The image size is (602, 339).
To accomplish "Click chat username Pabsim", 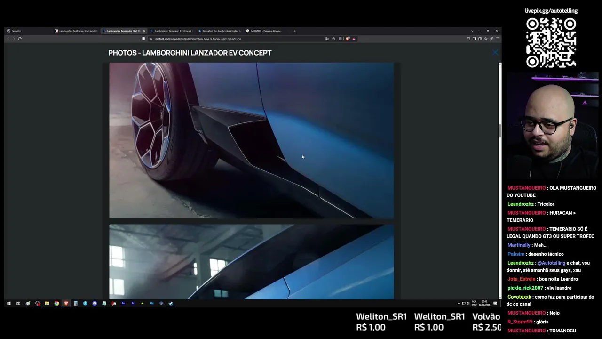I will (x=516, y=254).
